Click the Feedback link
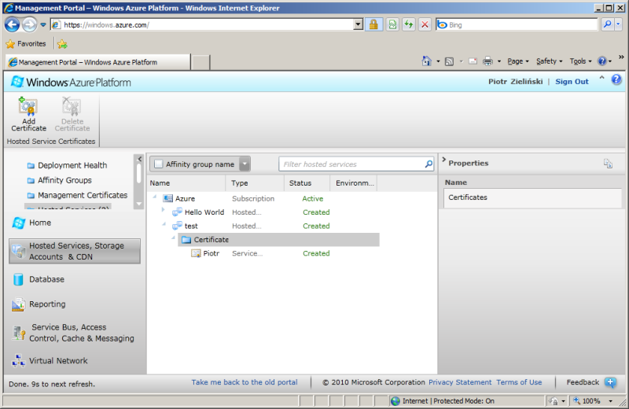This screenshot has height=409, width=629. pyautogui.click(x=583, y=382)
